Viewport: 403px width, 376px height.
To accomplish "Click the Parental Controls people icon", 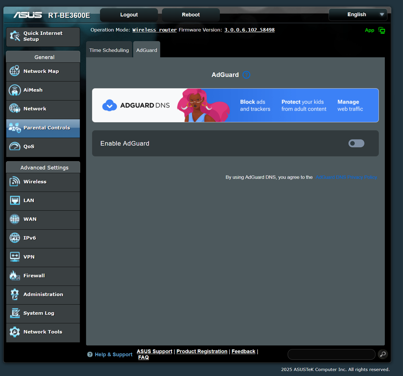I will [15, 128].
